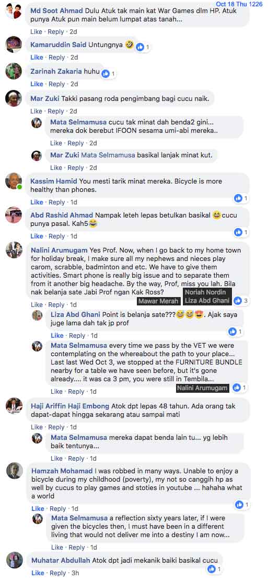
Task: Open the three likes on Nalini Arumugam's comment
Action: (x=242, y=301)
